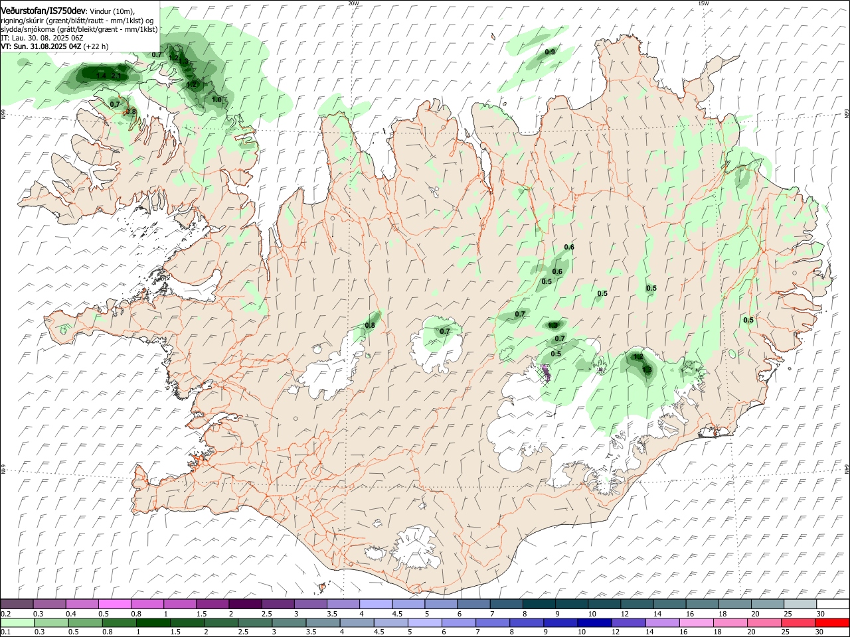Click the lower legend swatch between 10 and 12
This screenshot has width=850, height=637.
[594, 622]
